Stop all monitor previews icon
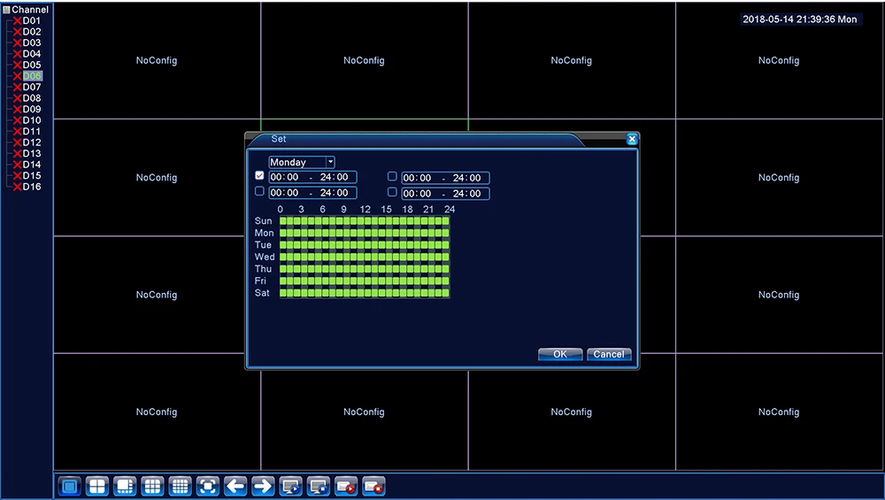 319,486
